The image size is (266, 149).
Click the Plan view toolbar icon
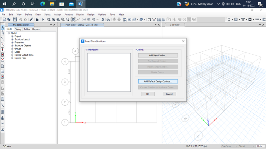(88, 20)
